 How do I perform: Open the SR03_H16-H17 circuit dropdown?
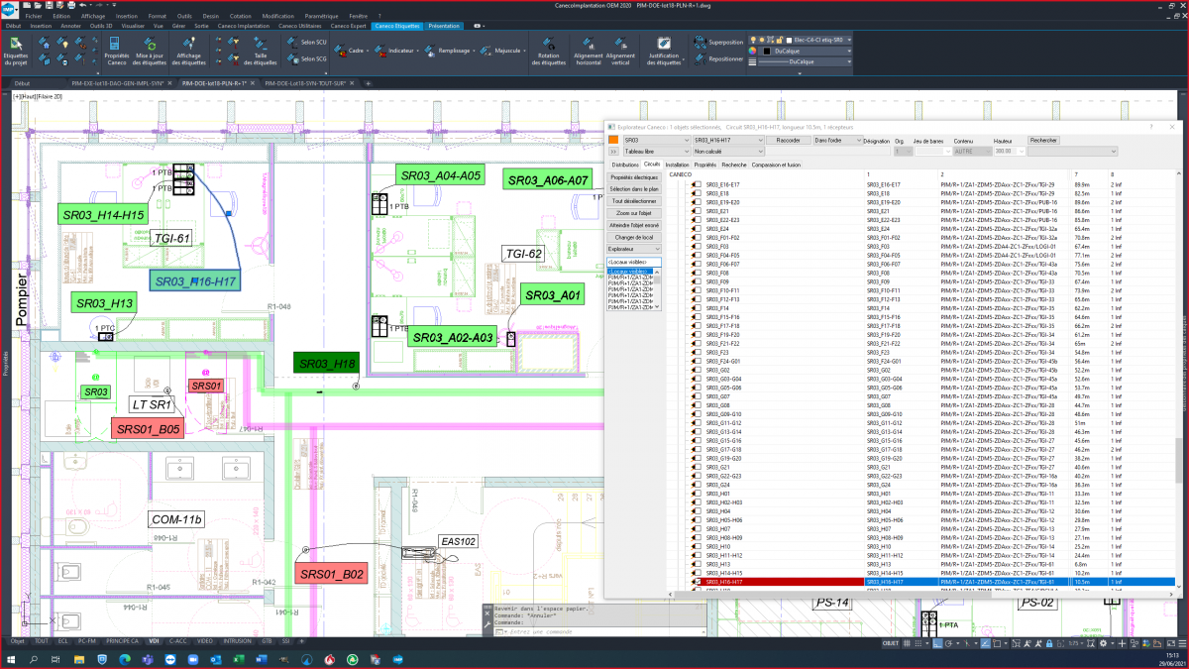726,141
